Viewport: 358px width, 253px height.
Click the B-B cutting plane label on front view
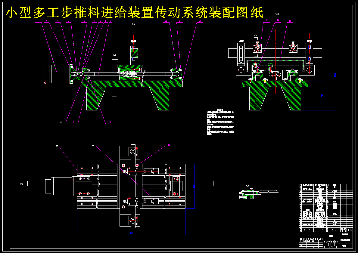point(114,55)
